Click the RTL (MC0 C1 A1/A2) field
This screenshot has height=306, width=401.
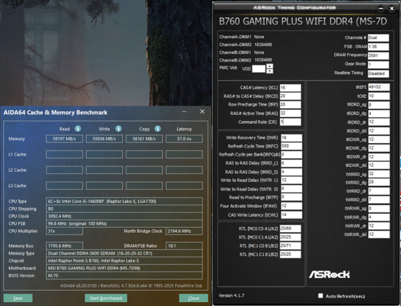tap(290, 237)
